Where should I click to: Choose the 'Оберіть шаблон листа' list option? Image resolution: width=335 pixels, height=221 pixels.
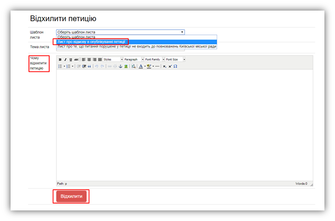point(77,37)
